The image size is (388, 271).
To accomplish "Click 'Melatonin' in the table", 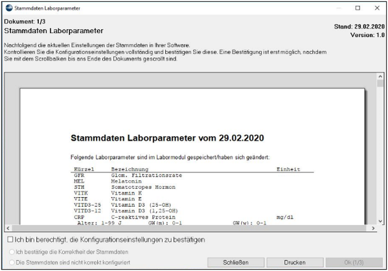I will point(126,182).
